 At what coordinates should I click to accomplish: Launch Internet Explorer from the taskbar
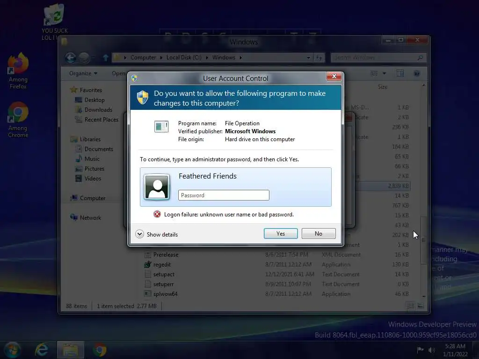[x=42, y=350]
